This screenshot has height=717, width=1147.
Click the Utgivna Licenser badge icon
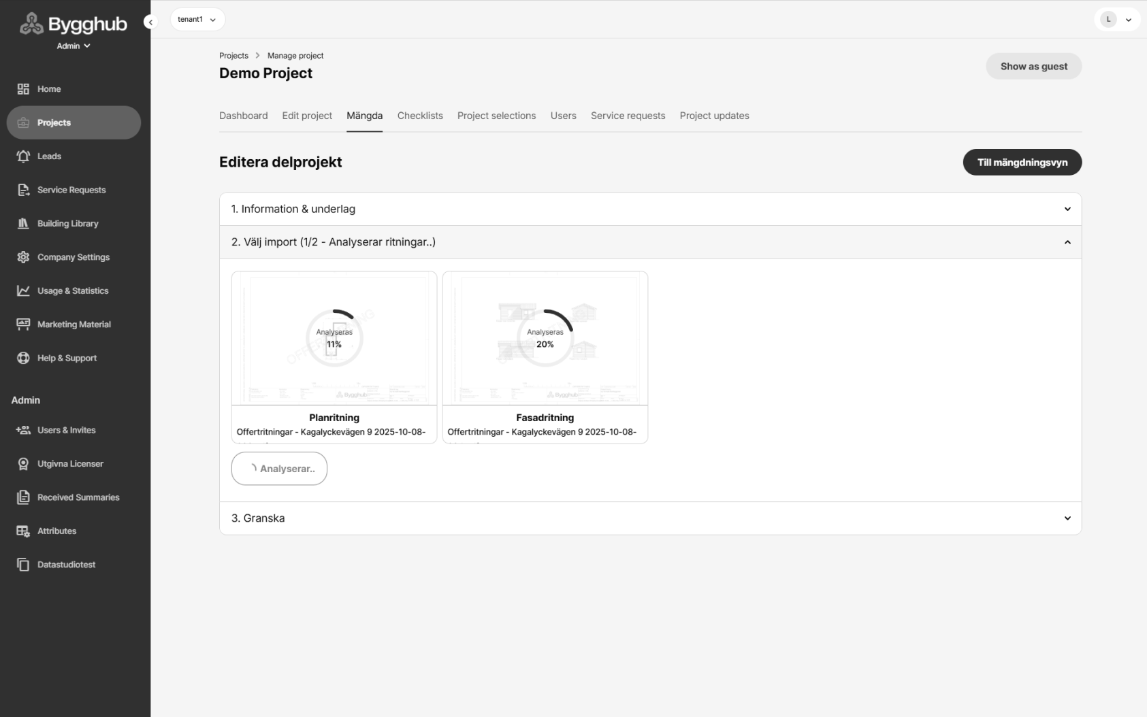(23, 464)
